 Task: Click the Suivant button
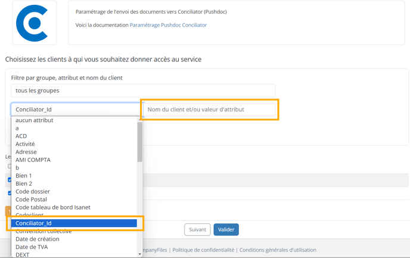197,230
